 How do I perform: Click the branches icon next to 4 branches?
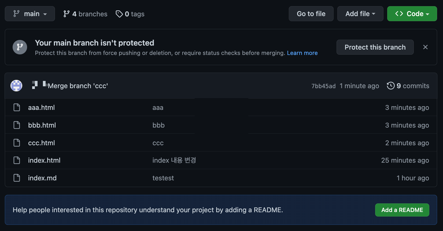pos(67,14)
